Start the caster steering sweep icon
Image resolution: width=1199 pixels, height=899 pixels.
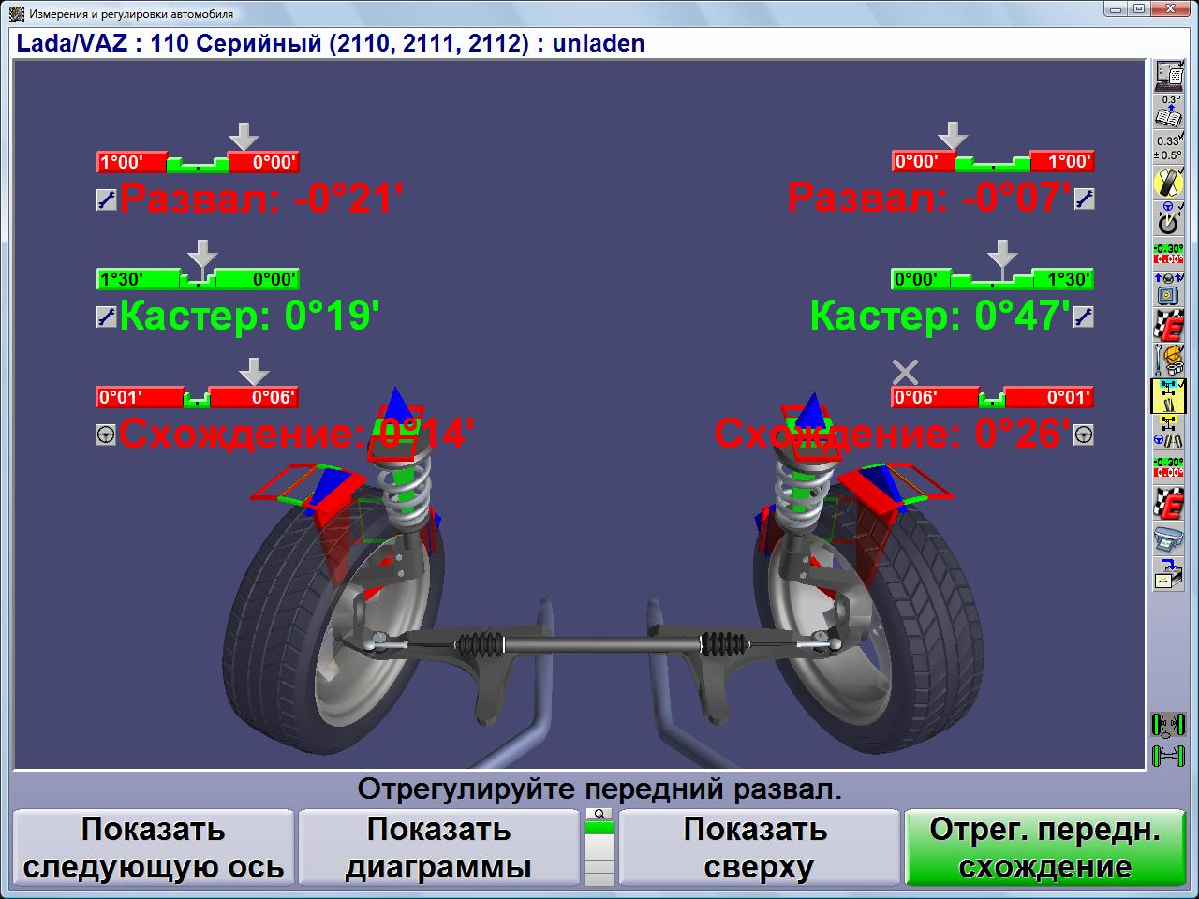[x=1168, y=219]
